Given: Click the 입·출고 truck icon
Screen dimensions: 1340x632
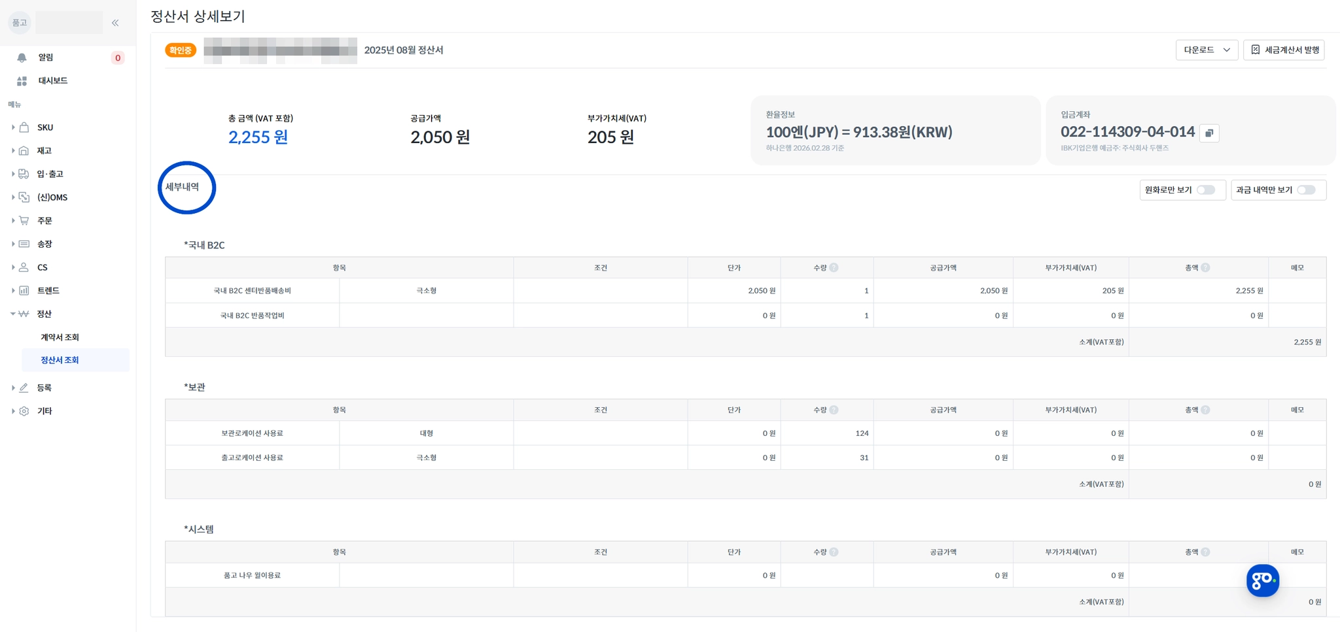Looking at the screenshot, I should pos(24,174).
